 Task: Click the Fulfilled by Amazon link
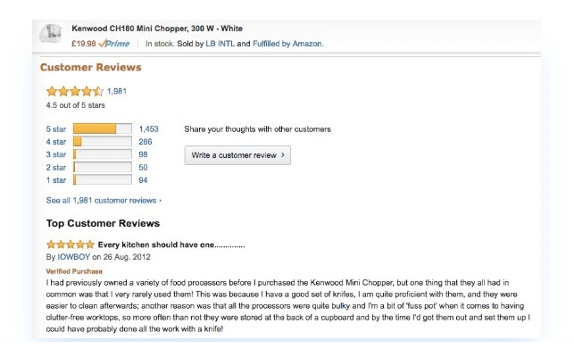[x=288, y=43]
